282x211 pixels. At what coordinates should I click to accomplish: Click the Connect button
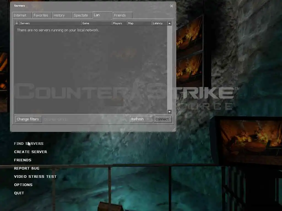tap(163, 119)
